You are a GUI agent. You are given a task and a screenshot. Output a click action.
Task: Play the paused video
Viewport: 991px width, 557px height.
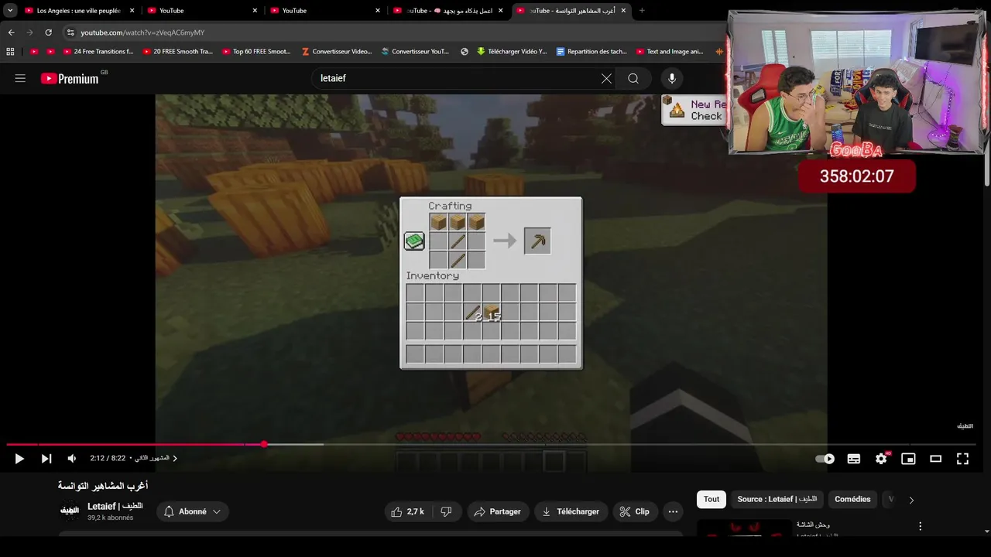point(19,459)
